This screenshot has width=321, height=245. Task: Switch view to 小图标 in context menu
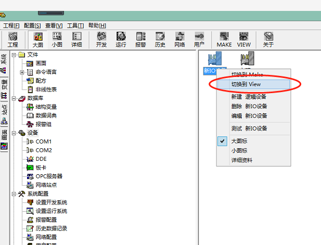239,151
